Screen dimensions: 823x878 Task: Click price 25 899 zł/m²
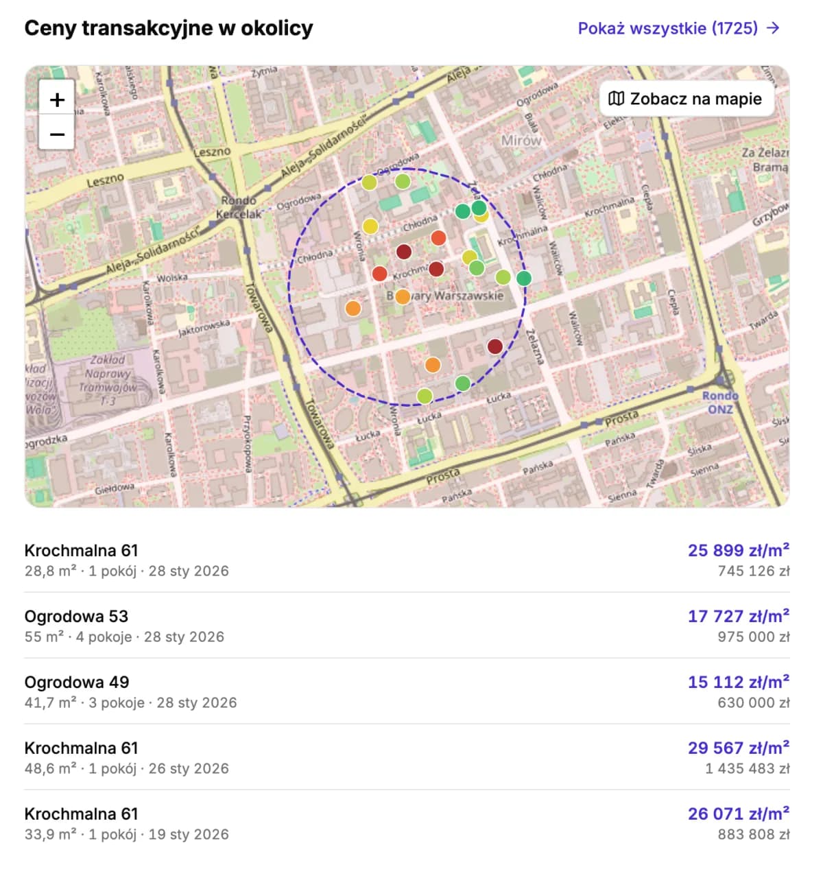[739, 550]
